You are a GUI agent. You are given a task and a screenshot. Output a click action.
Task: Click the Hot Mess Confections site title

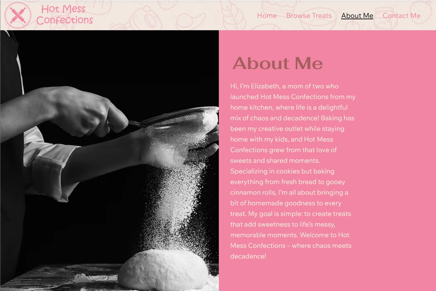coord(64,15)
